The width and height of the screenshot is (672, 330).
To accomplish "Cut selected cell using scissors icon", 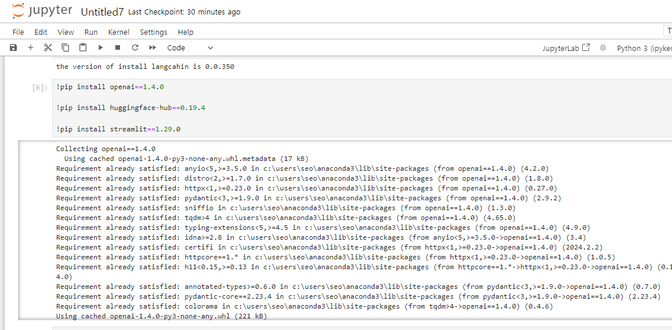I will coord(48,48).
